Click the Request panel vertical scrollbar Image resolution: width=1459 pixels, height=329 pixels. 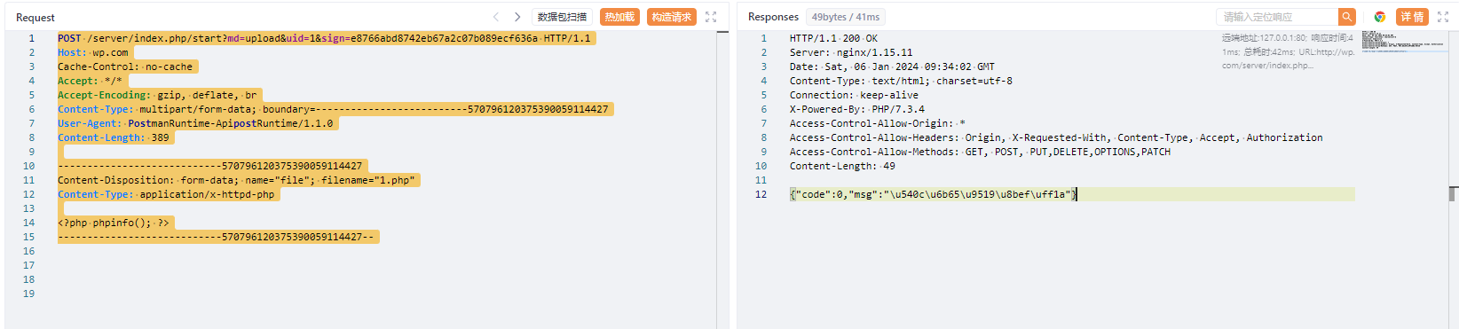tap(722, 180)
